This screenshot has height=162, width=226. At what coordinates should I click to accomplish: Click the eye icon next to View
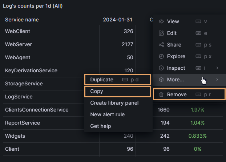click(162, 21)
